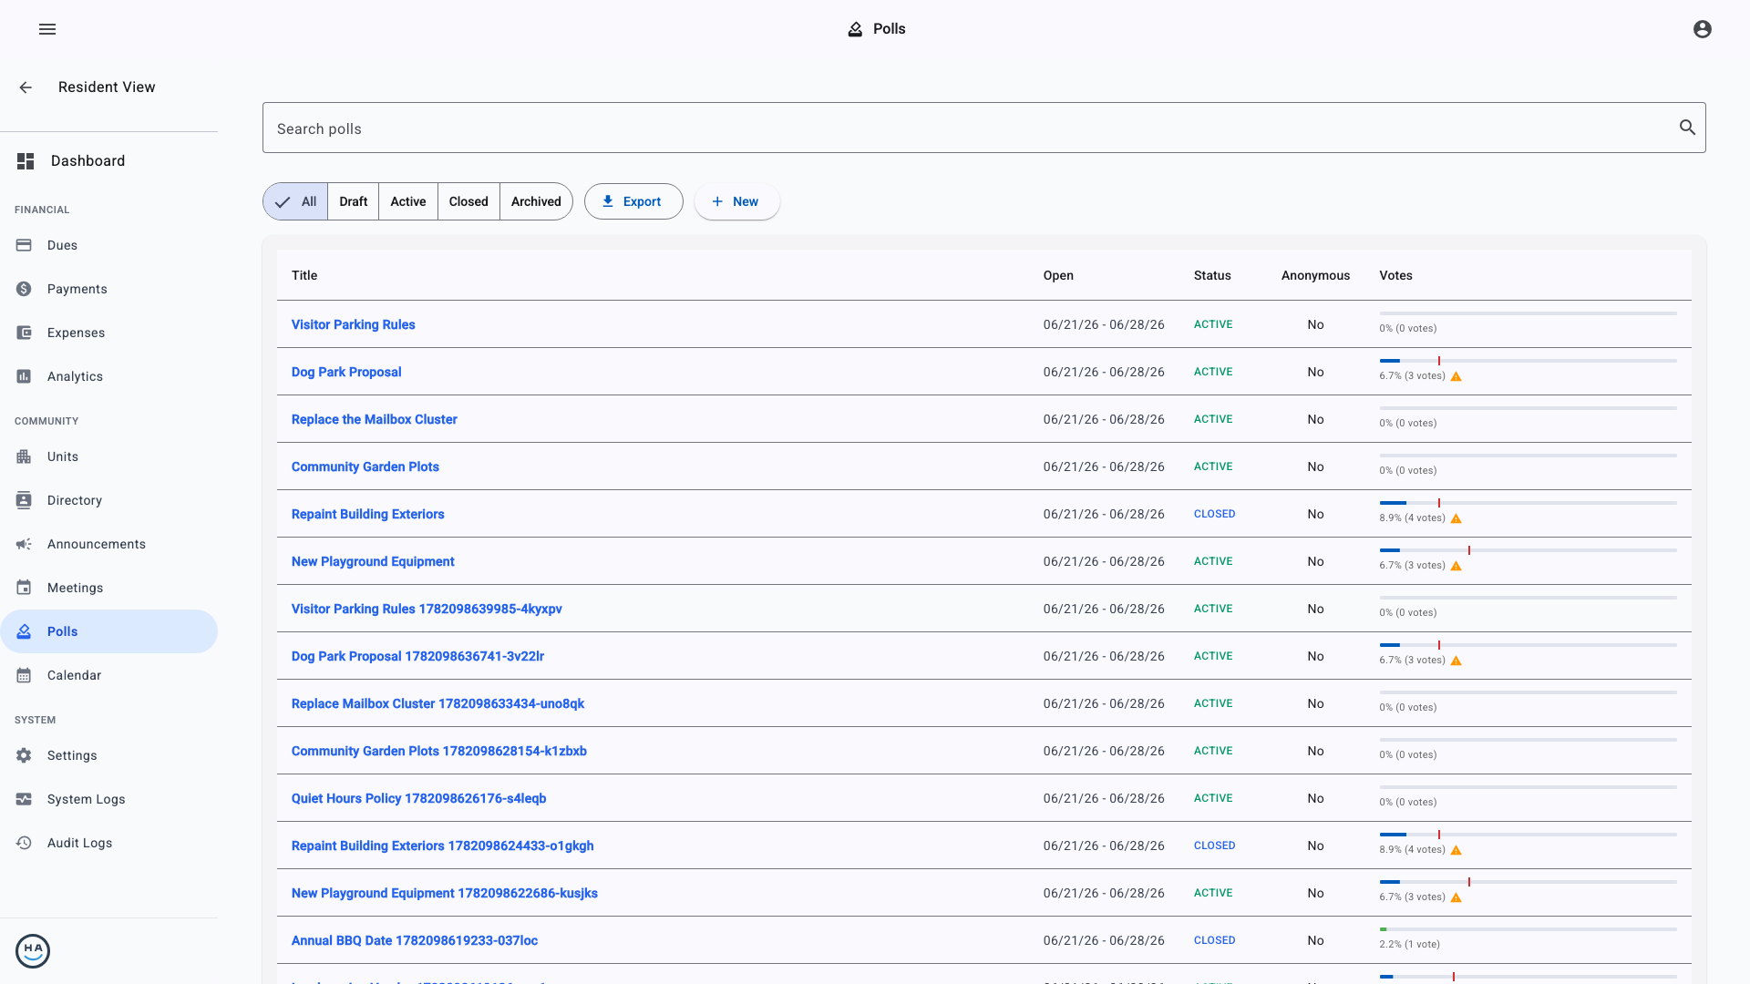The width and height of the screenshot is (1750, 984).
Task: Filter polls by Draft
Action: pyautogui.click(x=354, y=201)
